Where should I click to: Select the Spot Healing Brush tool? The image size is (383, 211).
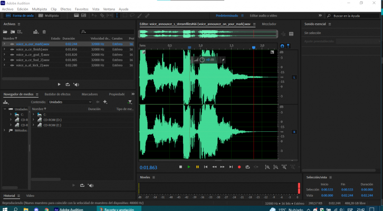point(147,16)
